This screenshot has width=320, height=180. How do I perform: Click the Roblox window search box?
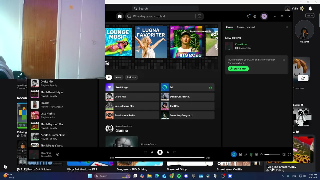[x=165, y=8]
